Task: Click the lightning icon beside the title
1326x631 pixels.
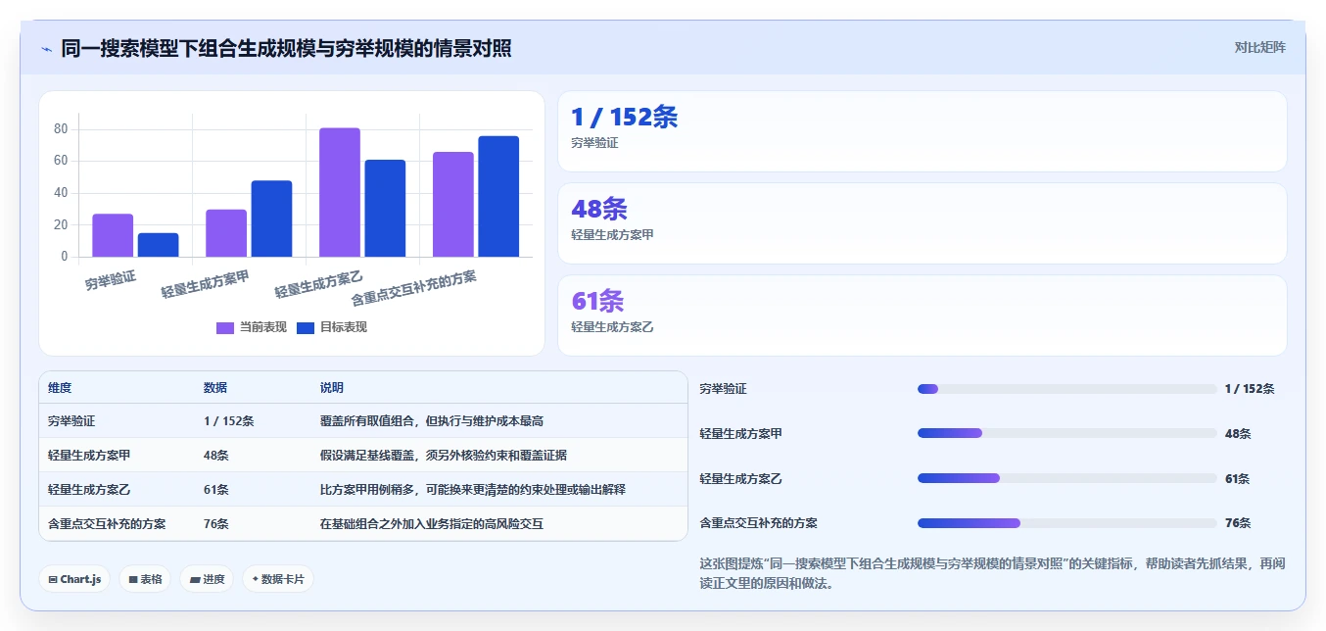Action: [x=46, y=49]
